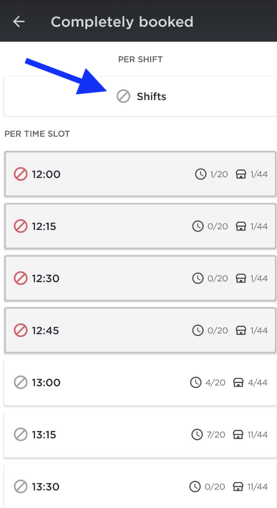Click clock icon in 12:00 row
This screenshot has height=508, width=277.
(200, 174)
